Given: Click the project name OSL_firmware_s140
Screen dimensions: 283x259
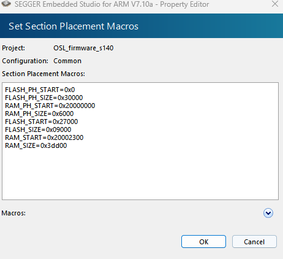Looking at the screenshot, I should (x=83, y=48).
